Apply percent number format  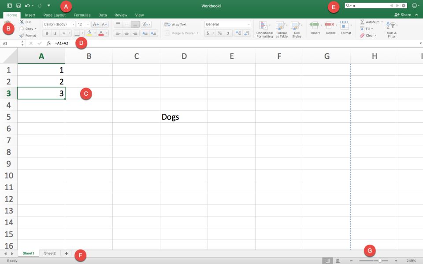[219, 33]
